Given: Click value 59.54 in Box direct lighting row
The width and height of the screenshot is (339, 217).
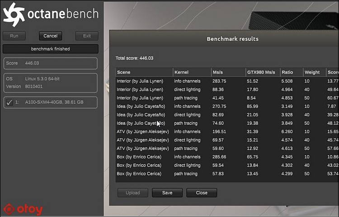Looking at the screenshot, I should click(x=218, y=165).
